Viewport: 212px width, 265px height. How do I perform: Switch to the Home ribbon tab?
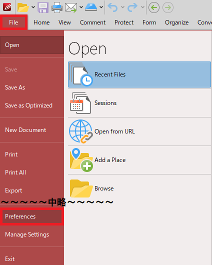tap(41, 22)
